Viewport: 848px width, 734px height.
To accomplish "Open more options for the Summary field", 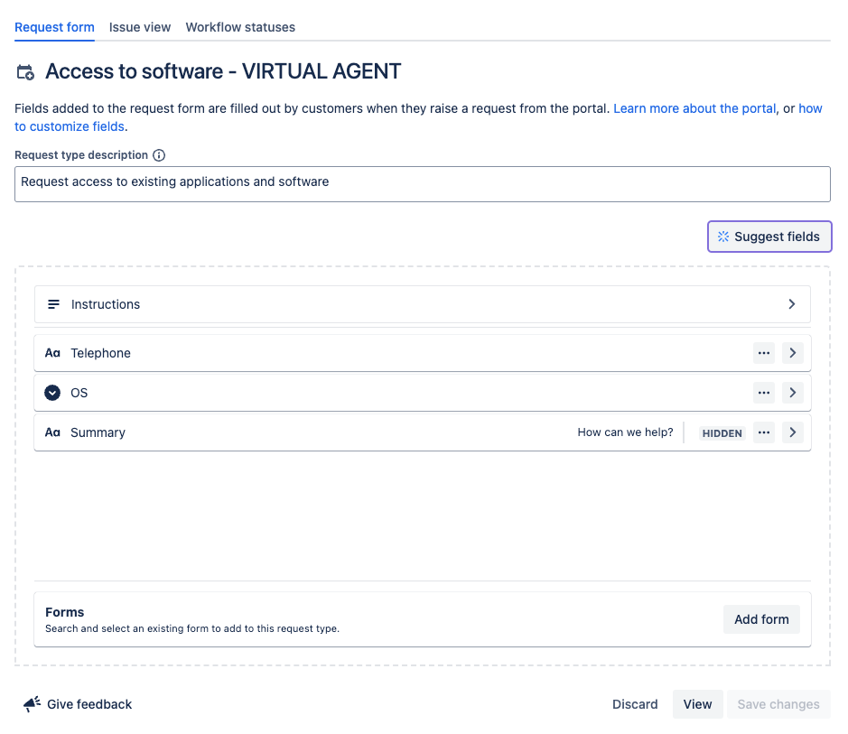I will point(764,432).
